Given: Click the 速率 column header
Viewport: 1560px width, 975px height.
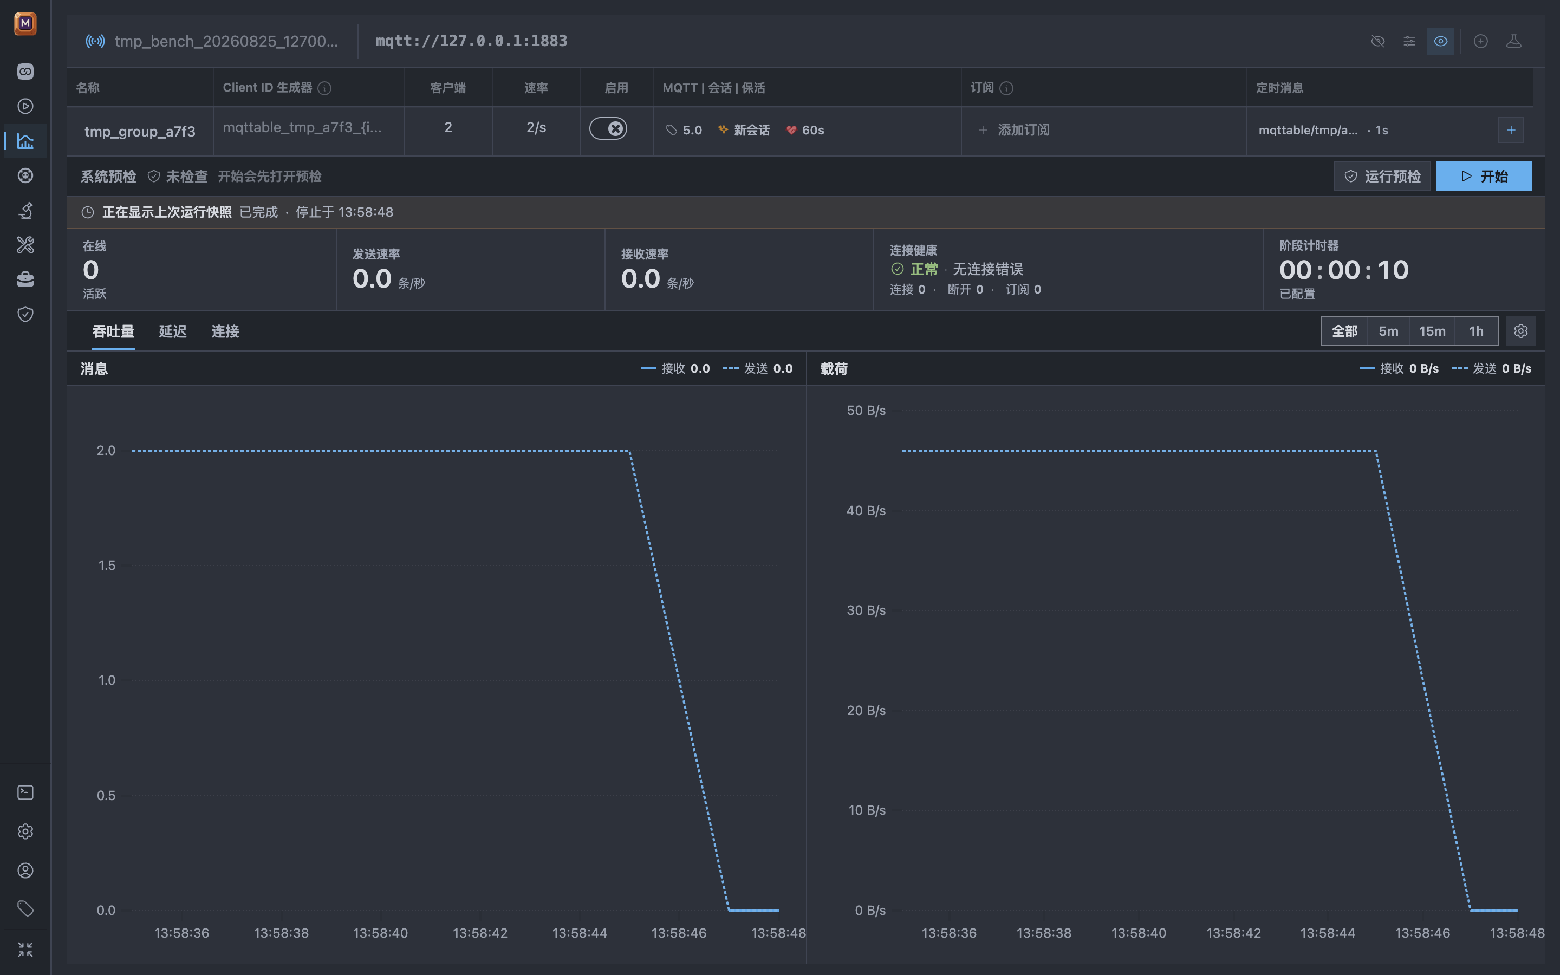Looking at the screenshot, I should [536, 88].
